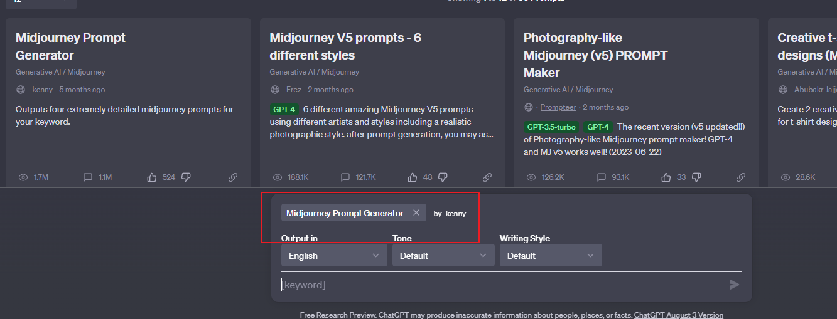Click description 'Outputs four extremely detailed midjourney prompts'
This screenshot has width=837, height=319.
124,115
